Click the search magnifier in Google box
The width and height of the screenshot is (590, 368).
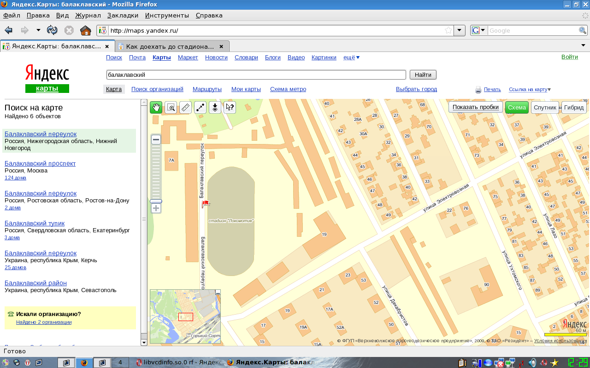(583, 30)
